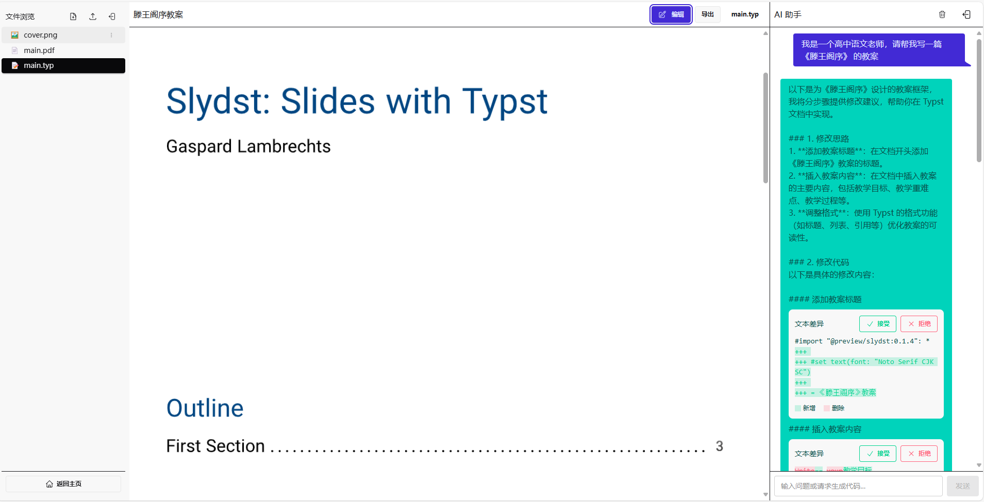
Task: Collapse the AI assistant panel
Action: tap(966, 14)
